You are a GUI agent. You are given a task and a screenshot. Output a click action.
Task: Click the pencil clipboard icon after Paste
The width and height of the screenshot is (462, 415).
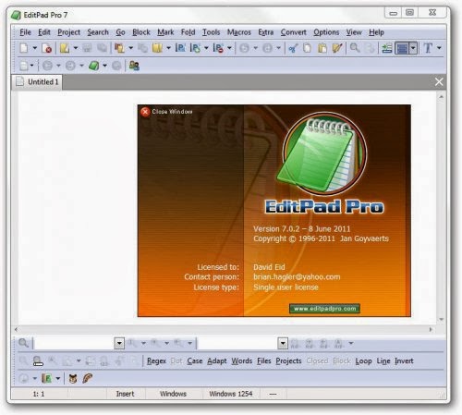click(x=337, y=48)
